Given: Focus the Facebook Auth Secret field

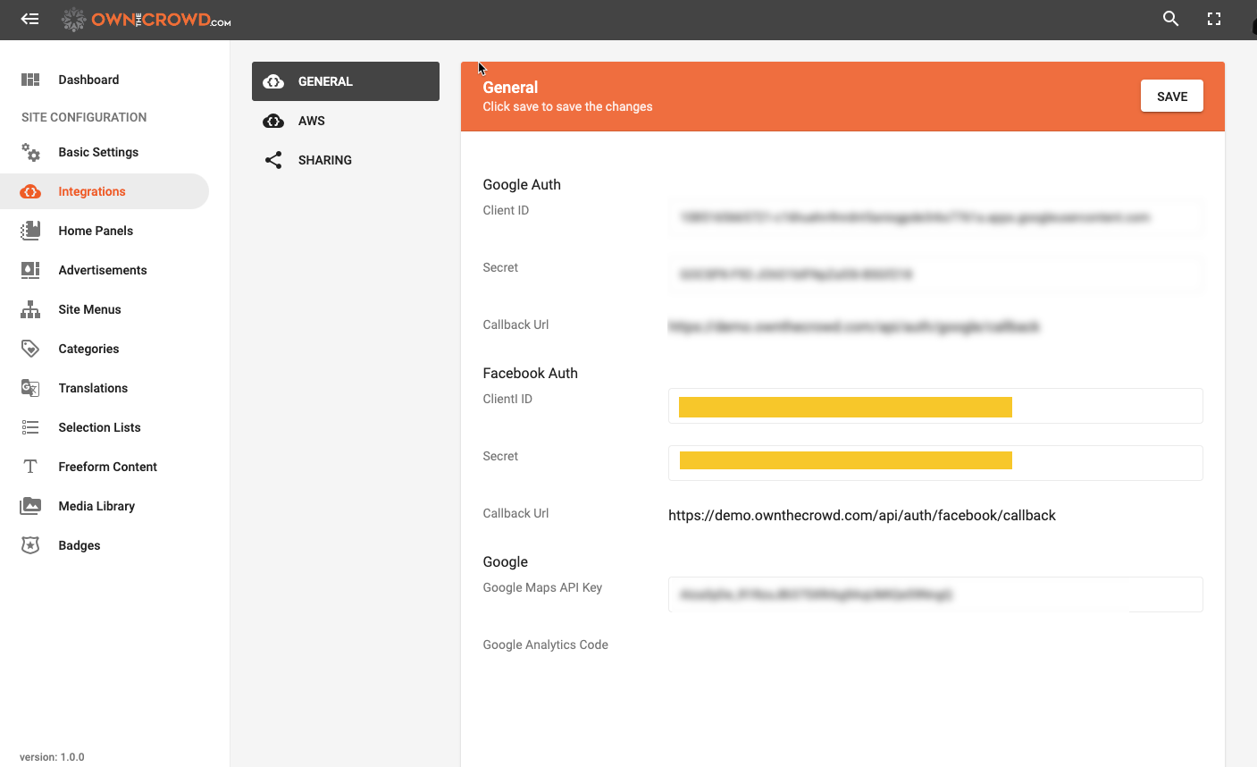Looking at the screenshot, I should pos(934,462).
